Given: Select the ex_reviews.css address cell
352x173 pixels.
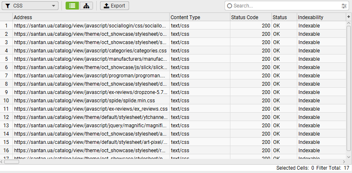Looking at the screenshot, I should [x=90, y=109].
